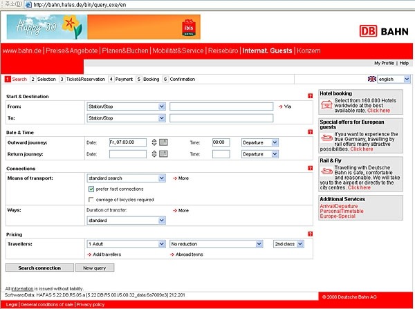415x309 pixels.
Task: Select step 5 Booking tab
Action: coord(148,79)
